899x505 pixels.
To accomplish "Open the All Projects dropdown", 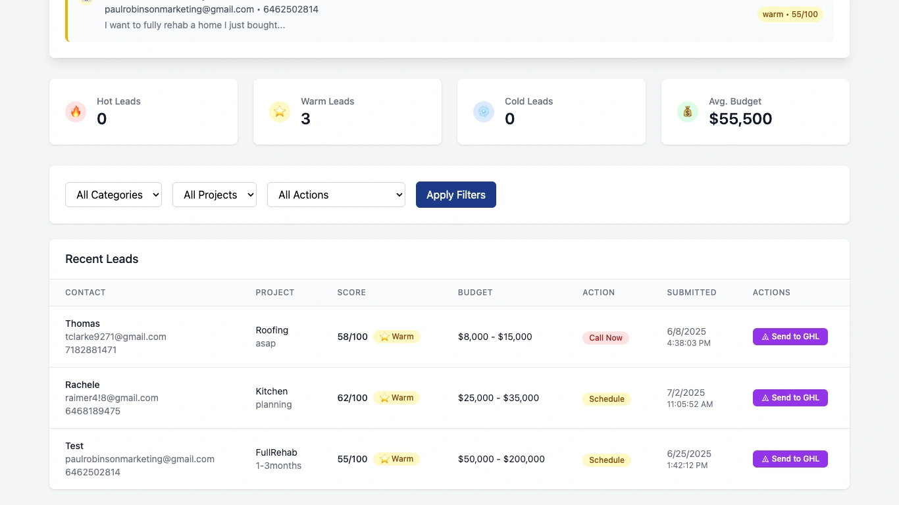I will point(215,195).
